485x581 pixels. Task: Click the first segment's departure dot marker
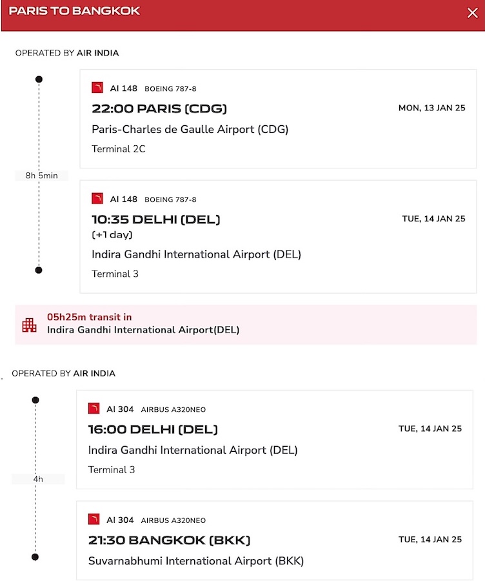(39, 79)
